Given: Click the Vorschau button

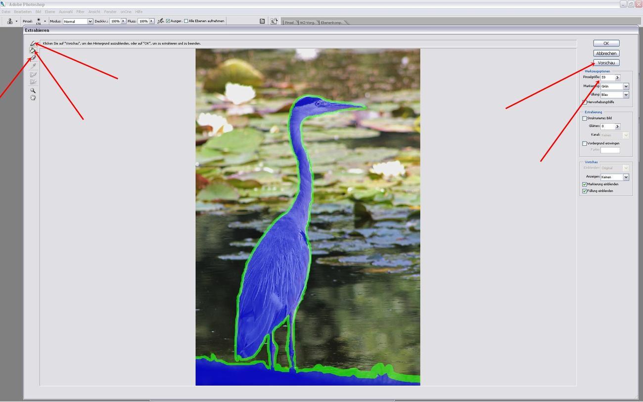Looking at the screenshot, I should click(606, 63).
